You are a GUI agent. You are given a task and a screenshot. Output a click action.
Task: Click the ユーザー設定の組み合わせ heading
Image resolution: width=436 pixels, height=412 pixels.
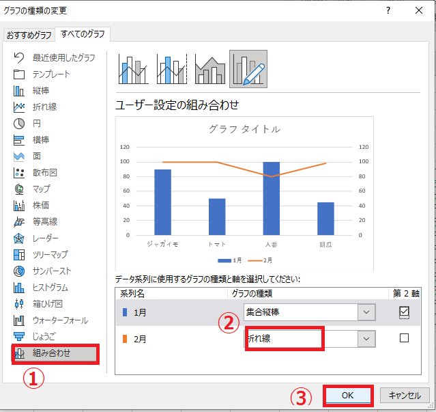pos(177,105)
